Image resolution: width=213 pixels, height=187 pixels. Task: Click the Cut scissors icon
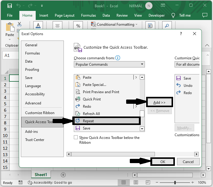pyautogui.click(x=19, y=24)
